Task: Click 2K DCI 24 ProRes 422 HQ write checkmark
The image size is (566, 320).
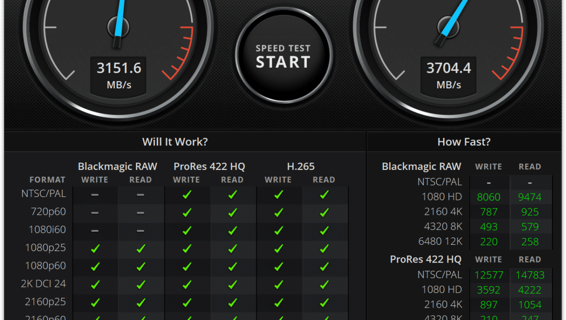Action: click(187, 285)
